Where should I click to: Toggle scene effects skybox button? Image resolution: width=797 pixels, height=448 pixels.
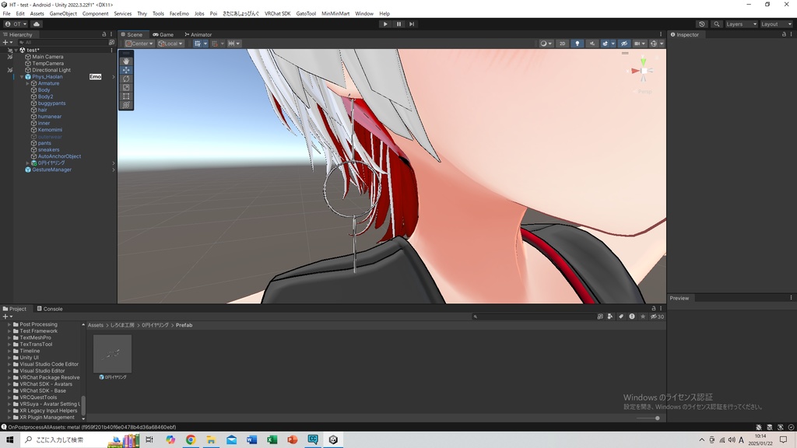tap(605, 44)
